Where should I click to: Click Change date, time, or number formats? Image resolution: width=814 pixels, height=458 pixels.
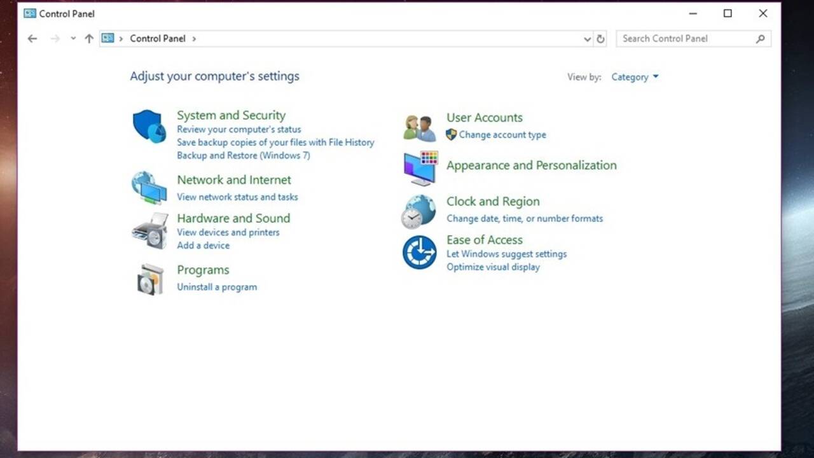point(525,218)
